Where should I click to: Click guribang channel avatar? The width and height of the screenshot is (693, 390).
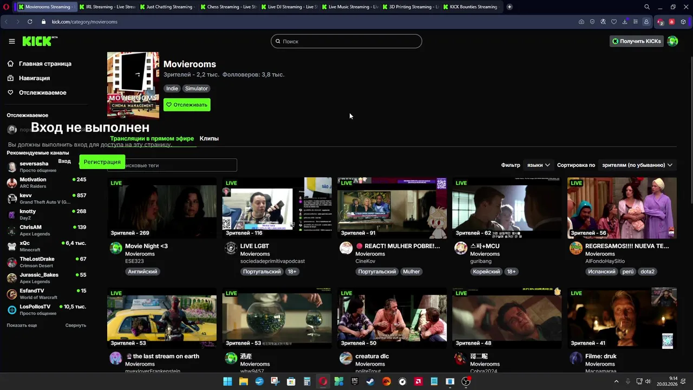461,248
